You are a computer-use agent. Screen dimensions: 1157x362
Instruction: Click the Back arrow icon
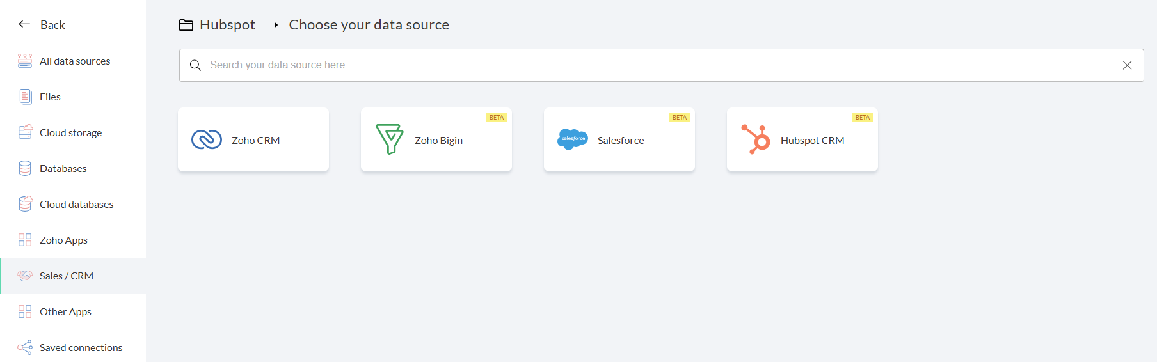click(24, 24)
